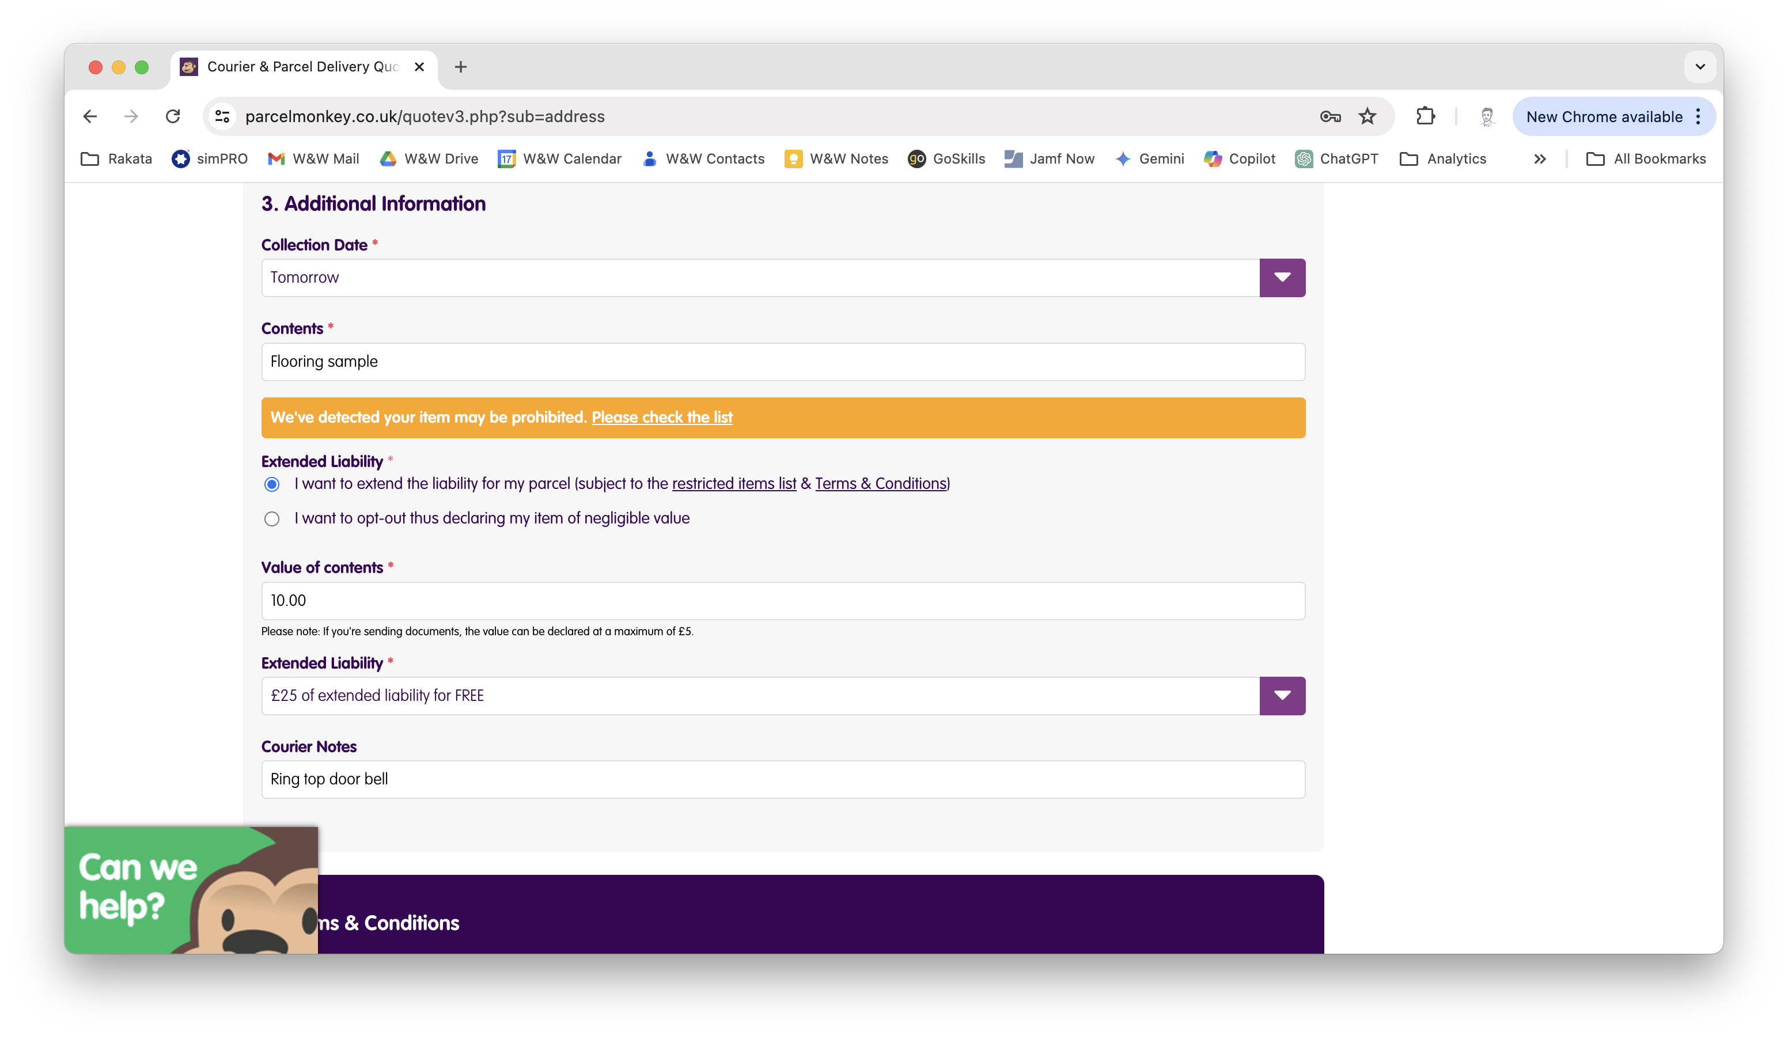This screenshot has height=1039, width=1788.
Task: Show hidden bookmarks with double chevron
Action: click(x=1539, y=159)
